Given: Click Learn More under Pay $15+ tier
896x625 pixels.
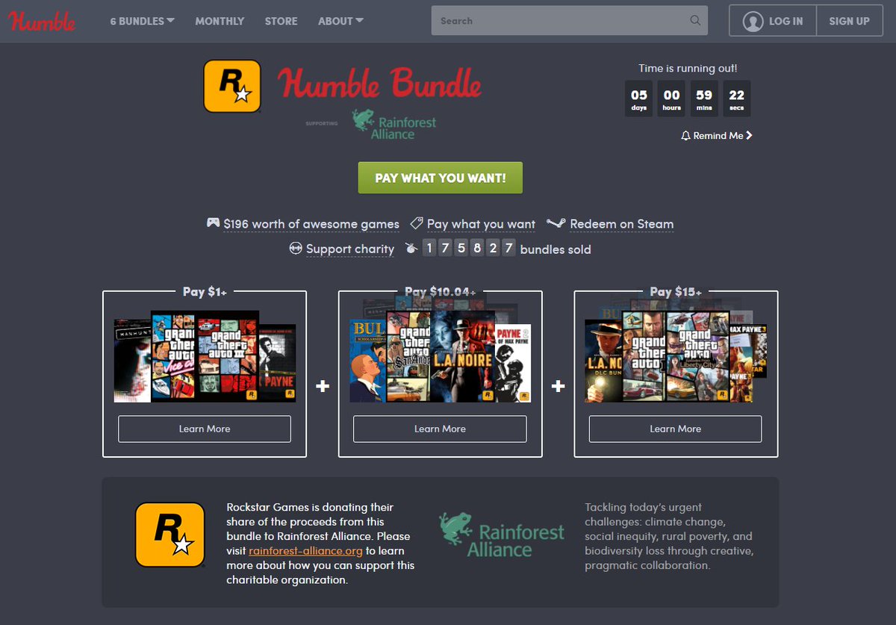Looking at the screenshot, I should (676, 429).
